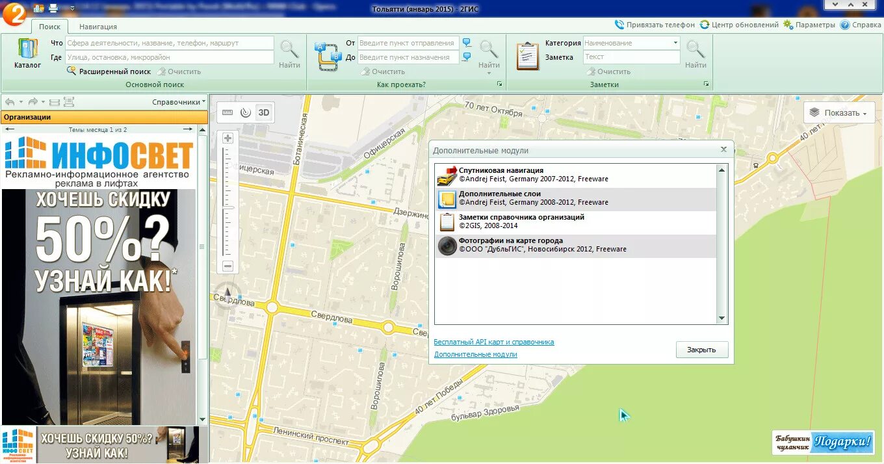Click the Что search input field

pos(170,43)
